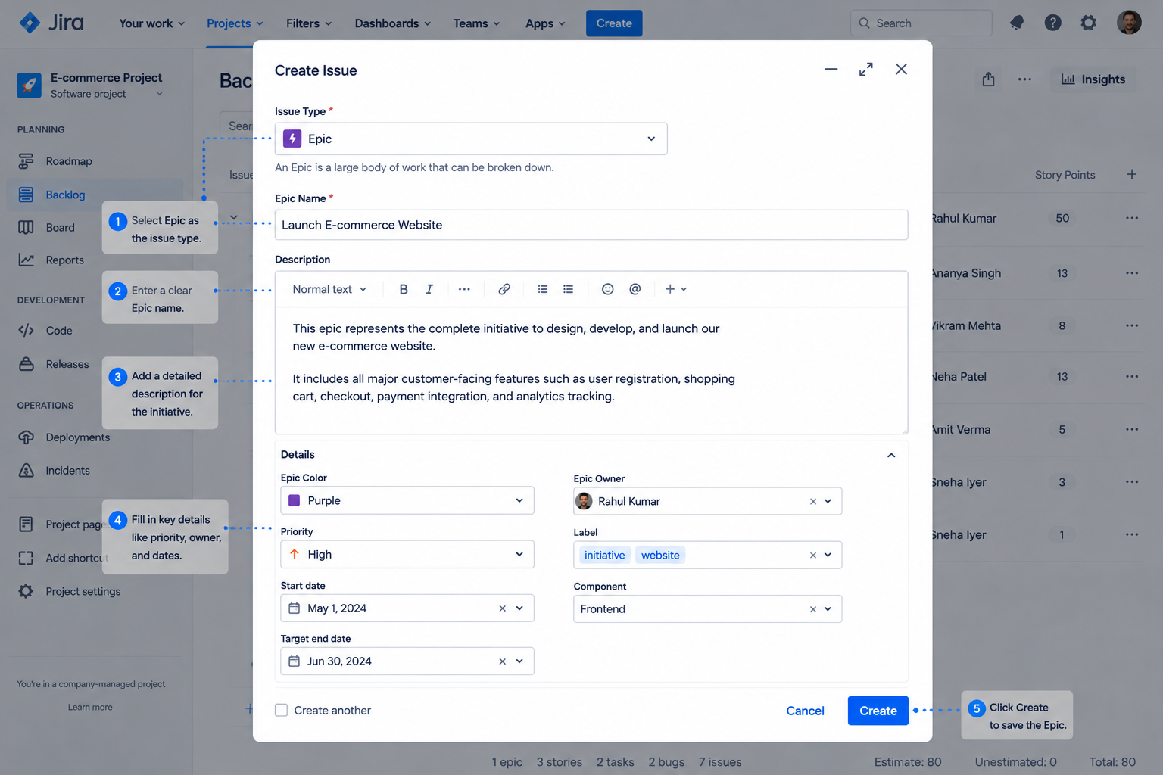Viewport: 1163px width, 775px height.
Task: Open Filters menu
Action: [309, 23]
